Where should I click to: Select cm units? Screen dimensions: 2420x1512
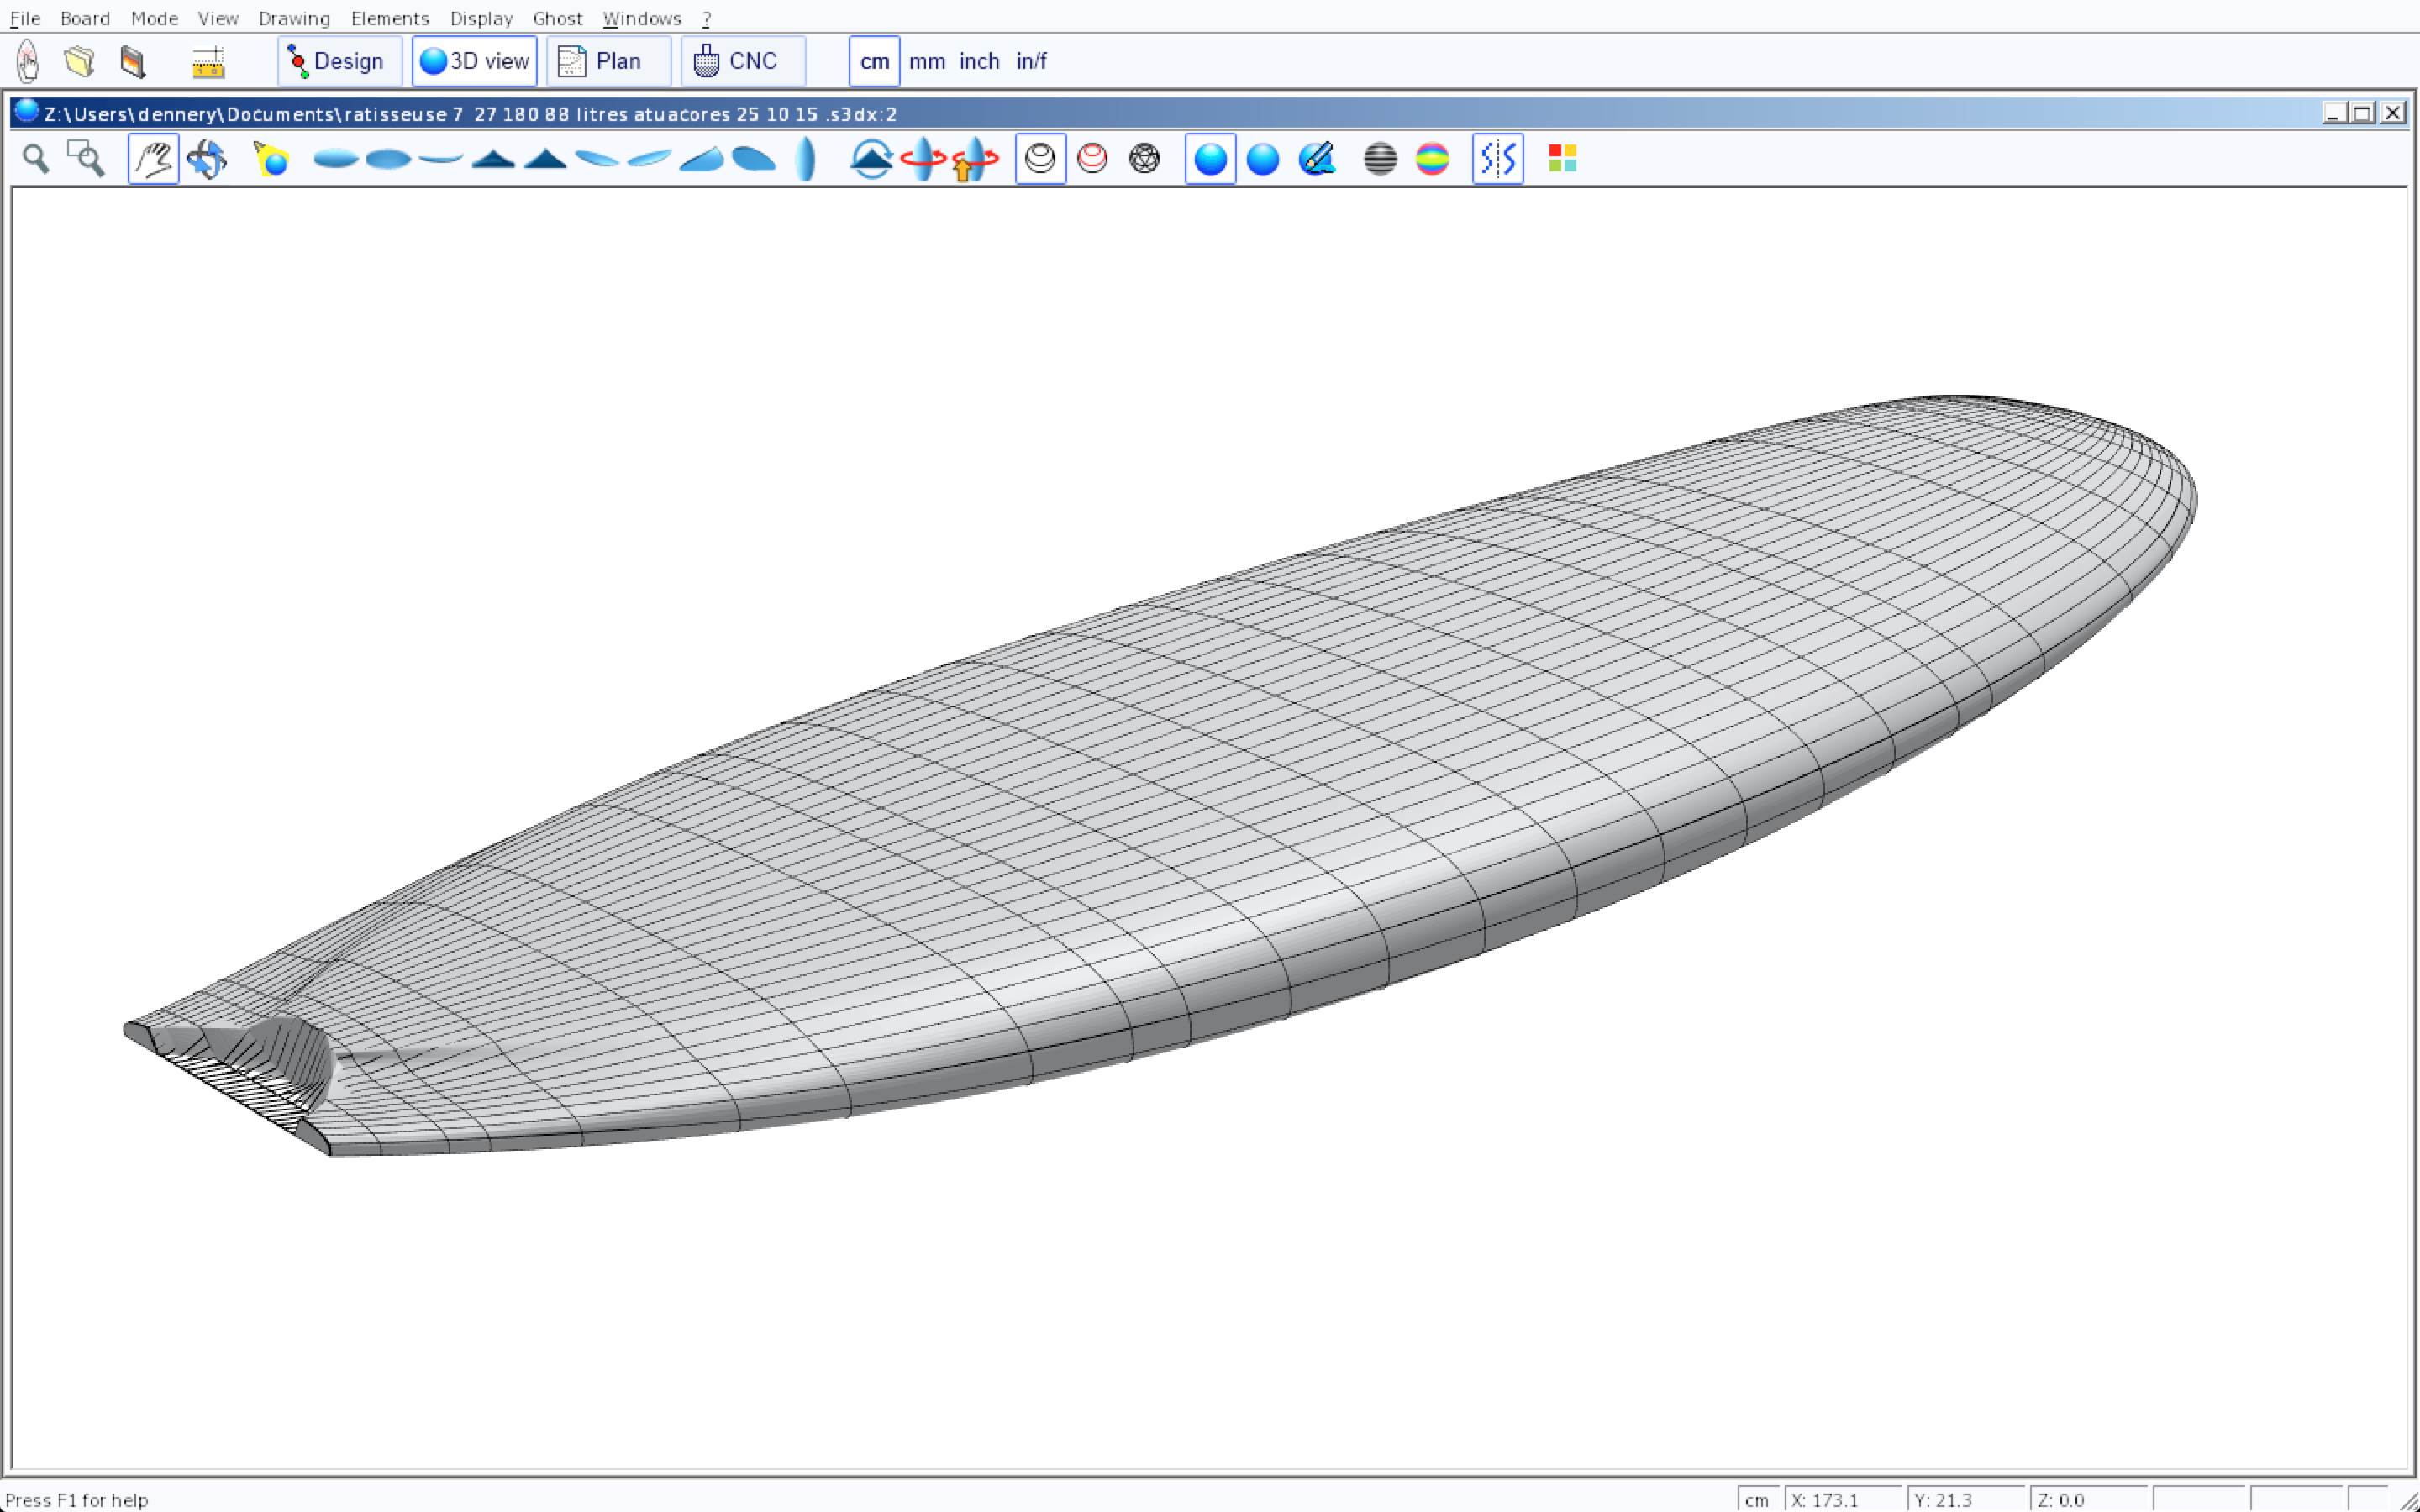(874, 62)
